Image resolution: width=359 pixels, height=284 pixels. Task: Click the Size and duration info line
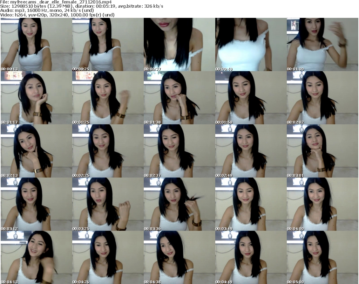pos(81,6)
